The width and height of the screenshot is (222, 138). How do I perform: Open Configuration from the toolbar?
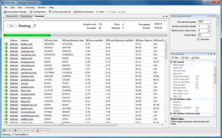[31, 12]
